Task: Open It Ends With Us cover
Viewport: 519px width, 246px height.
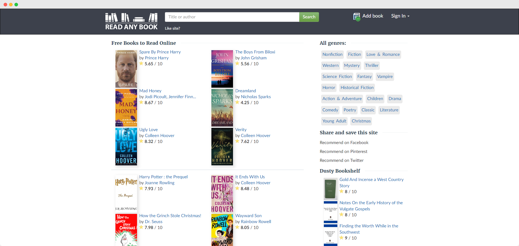Action: coord(222,194)
